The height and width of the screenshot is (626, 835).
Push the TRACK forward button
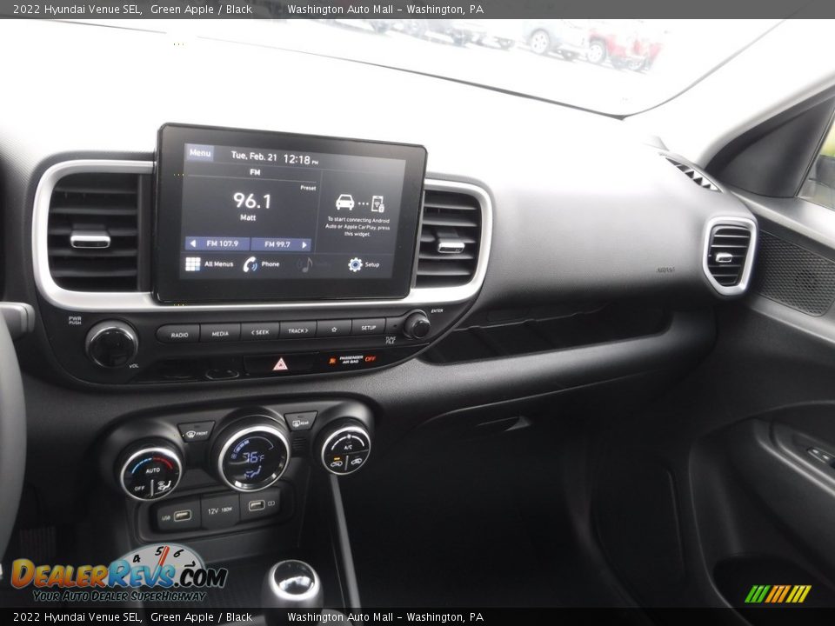click(x=298, y=330)
